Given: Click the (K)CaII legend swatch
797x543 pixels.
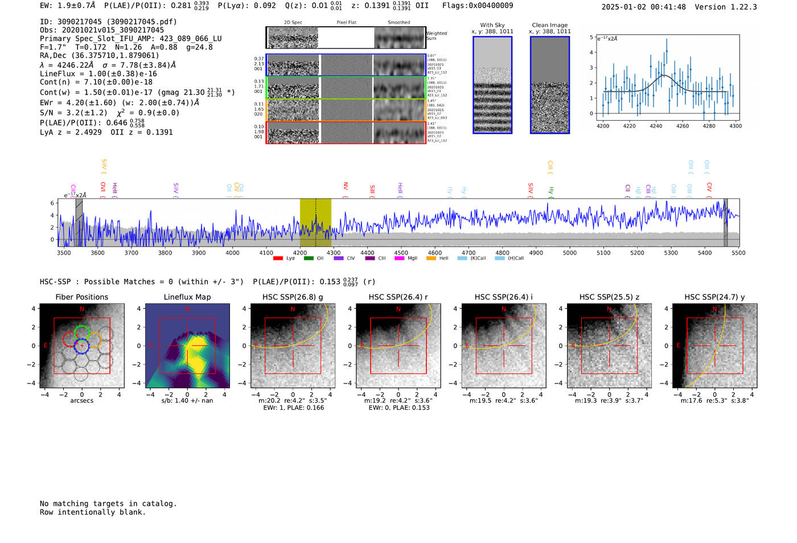Looking at the screenshot, I should [x=462, y=258].
